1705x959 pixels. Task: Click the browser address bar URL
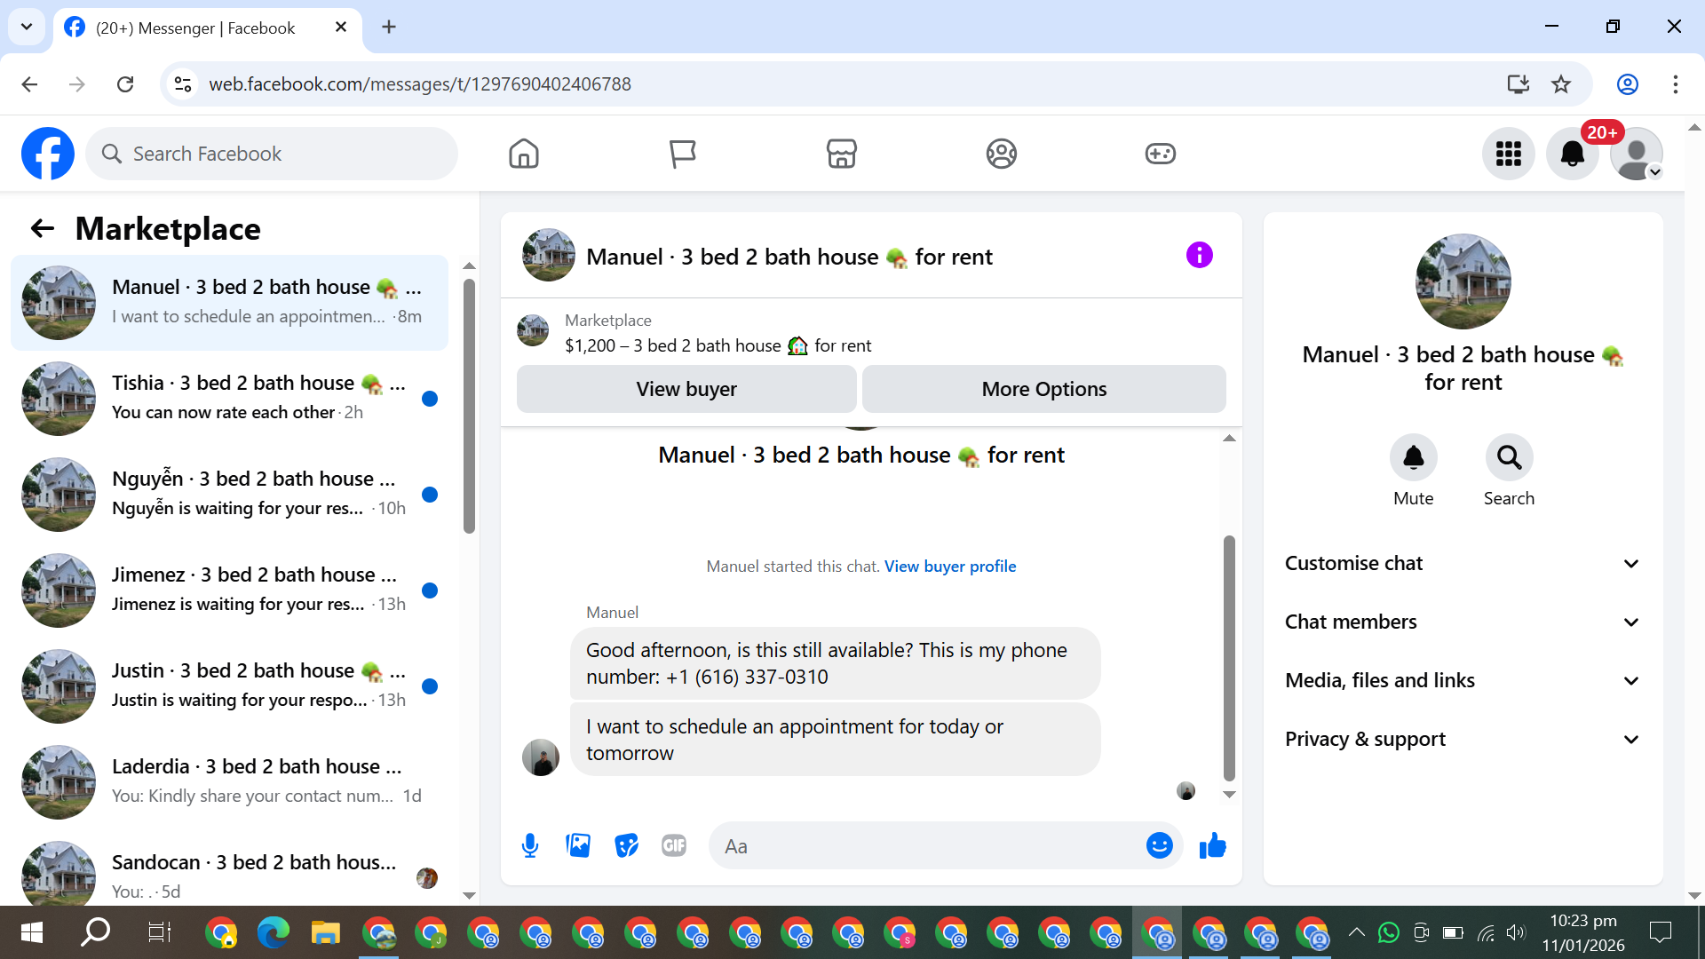(x=419, y=84)
